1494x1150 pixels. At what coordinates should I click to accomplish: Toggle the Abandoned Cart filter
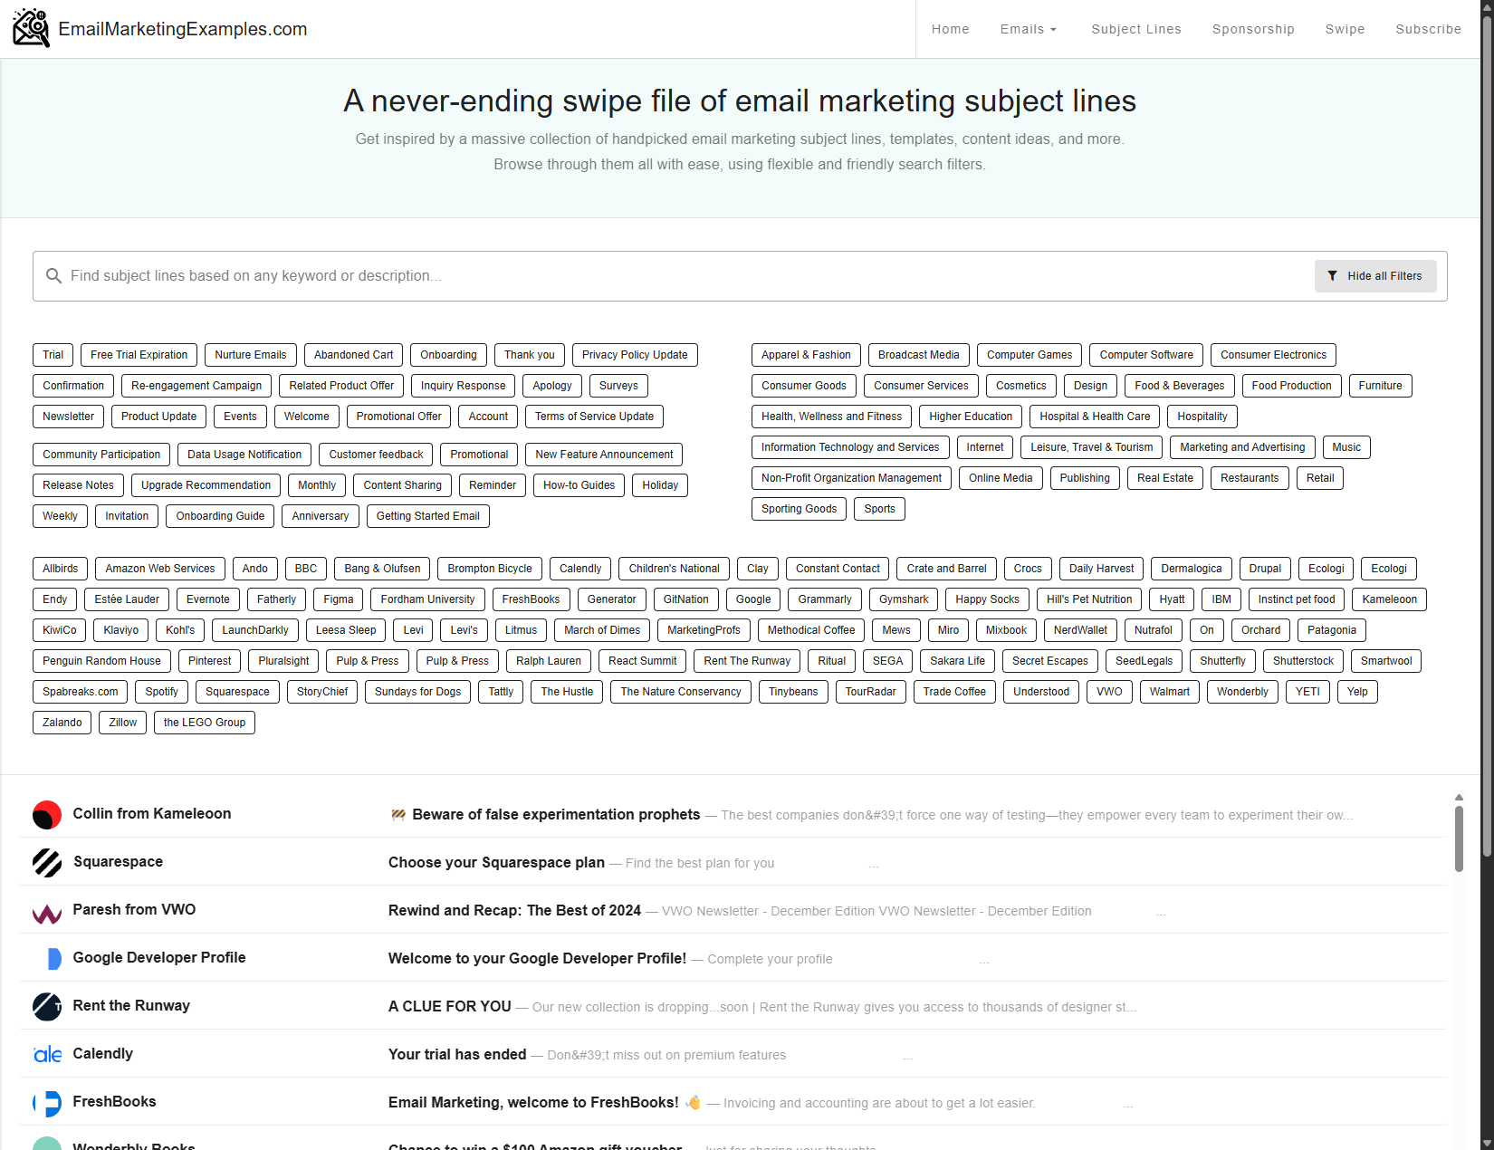(354, 355)
